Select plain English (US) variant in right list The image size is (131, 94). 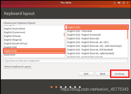click(x=97, y=27)
